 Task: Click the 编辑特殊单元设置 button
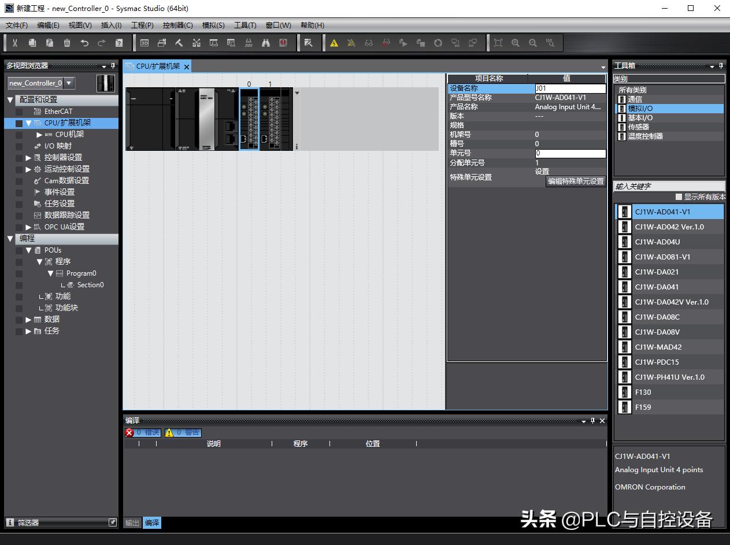click(x=576, y=181)
